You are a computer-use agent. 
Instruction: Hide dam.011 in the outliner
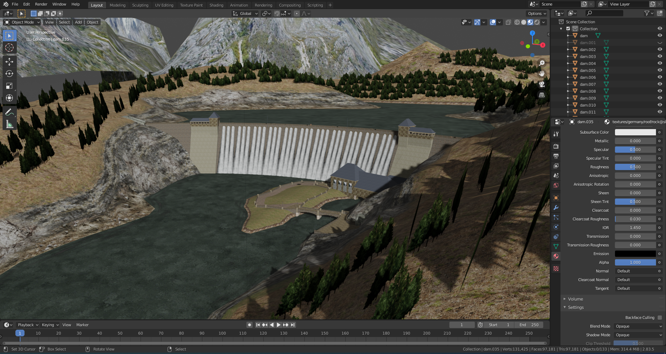[660, 112]
